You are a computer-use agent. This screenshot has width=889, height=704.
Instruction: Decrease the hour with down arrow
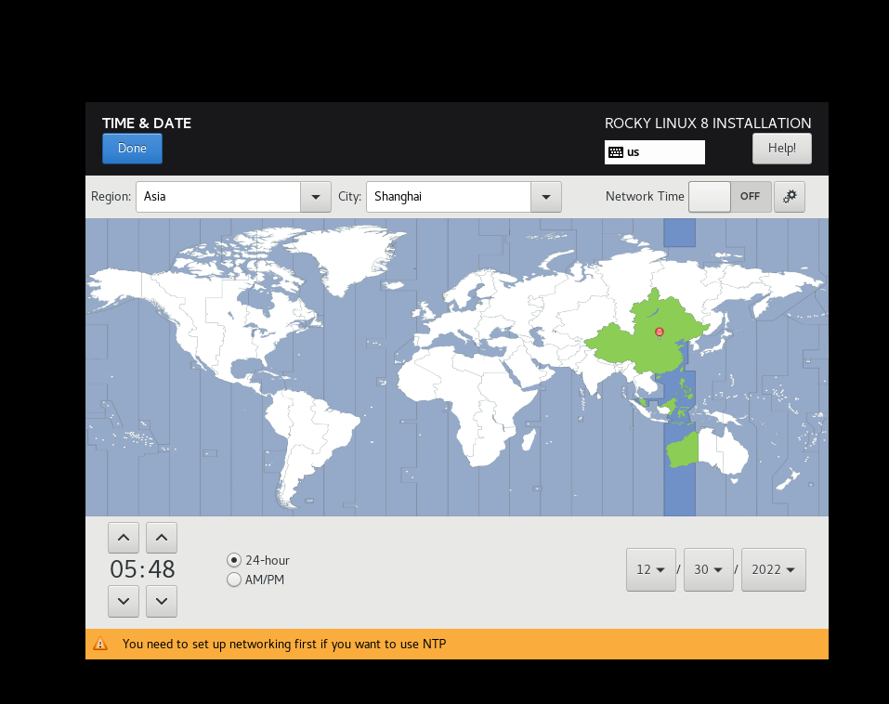pos(124,601)
